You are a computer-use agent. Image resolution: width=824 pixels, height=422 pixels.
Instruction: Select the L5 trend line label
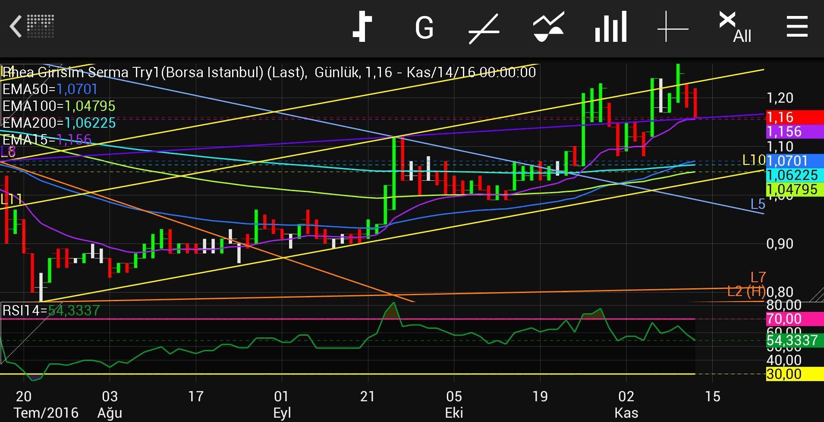pyautogui.click(x=758, y=204)
